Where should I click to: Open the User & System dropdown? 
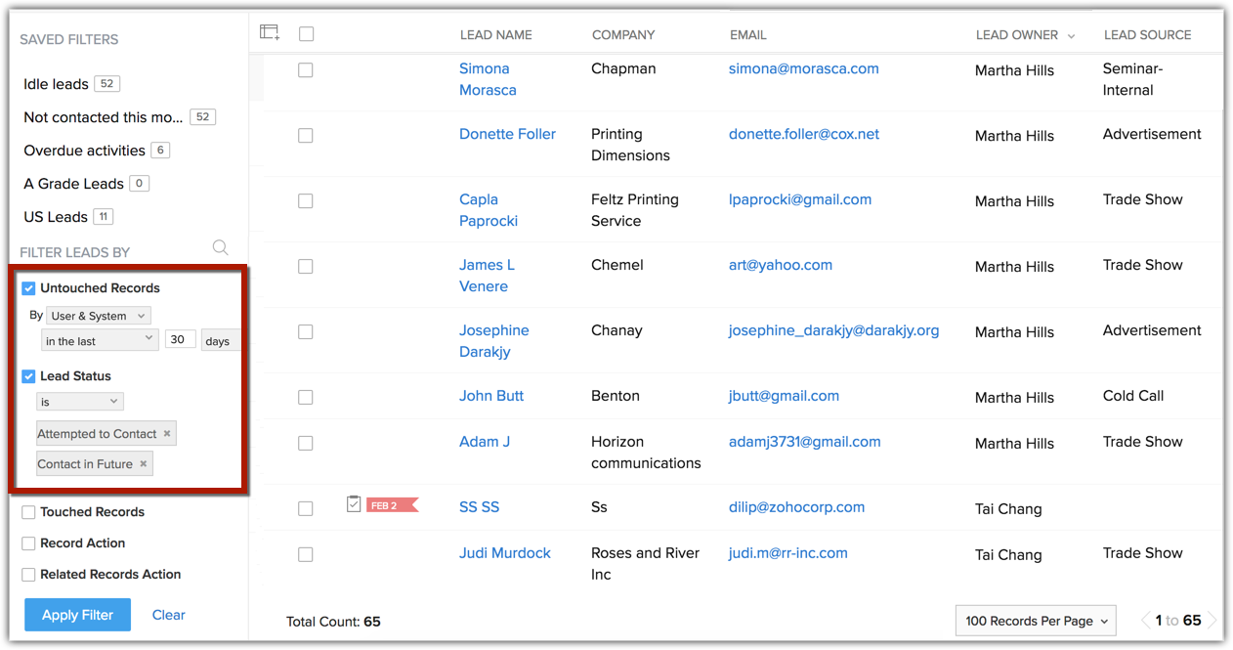(x=98, y=315)
